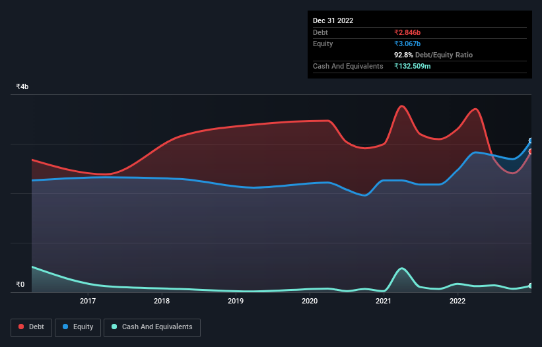The width and height of the screenshot is (542, 347).
Task: Click the 2022 x-axis label
Action: [457, 301]
